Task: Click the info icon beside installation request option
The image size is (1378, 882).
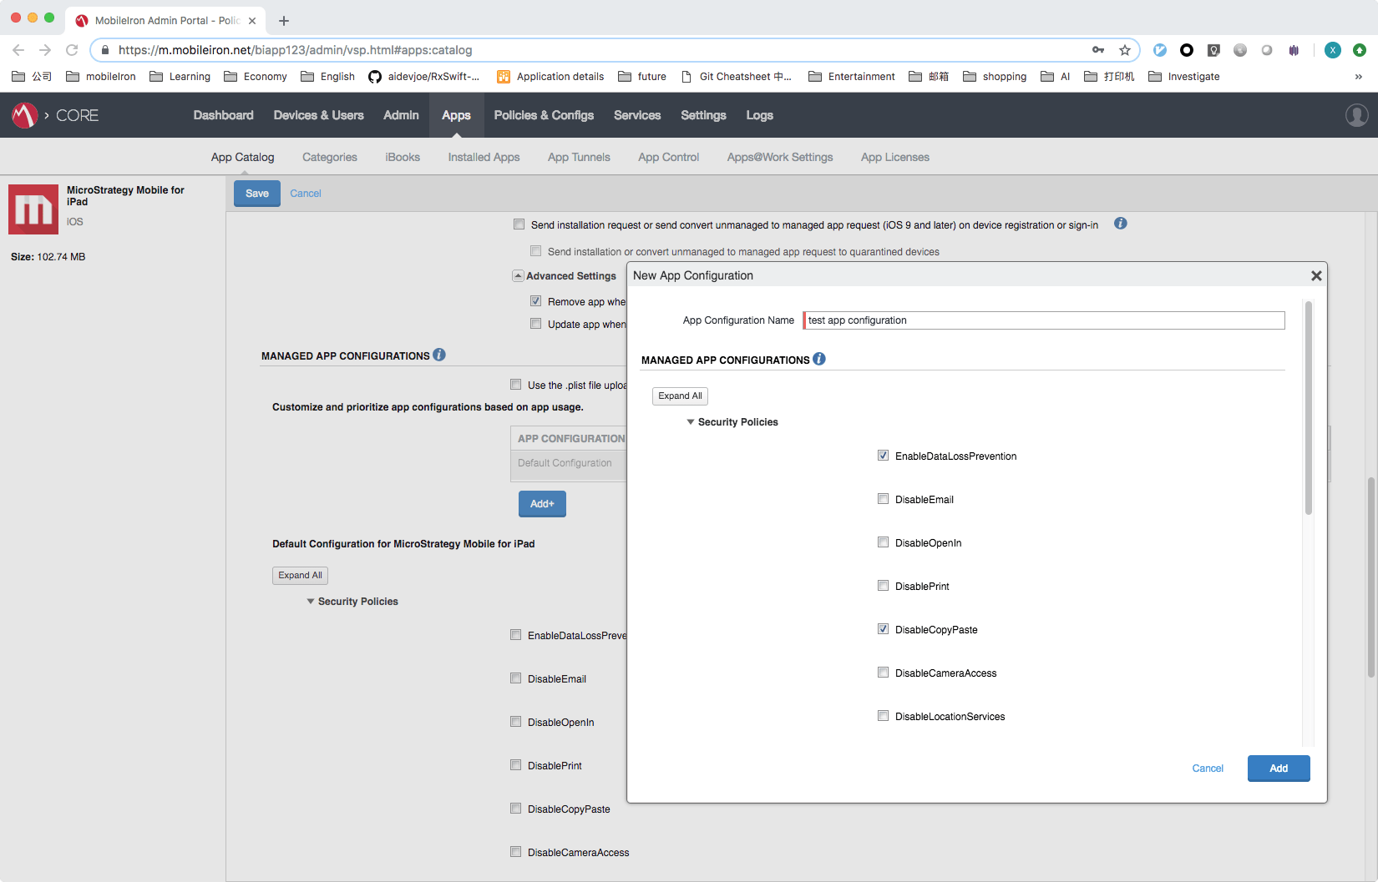Action: pyautogui.click(x=1121, y=224)
